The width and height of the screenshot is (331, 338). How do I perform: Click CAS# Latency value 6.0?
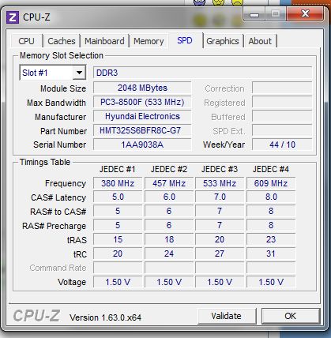(x=169, y=197)
